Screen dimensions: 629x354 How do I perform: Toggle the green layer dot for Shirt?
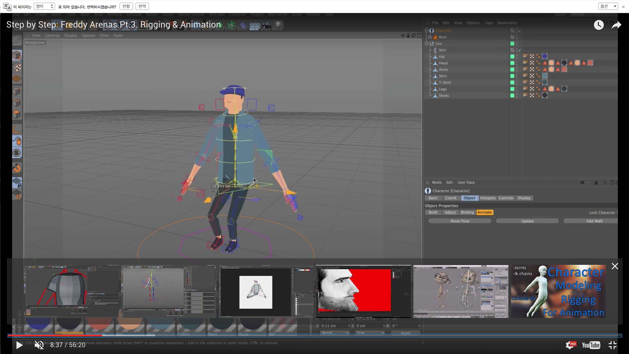coord(512,76)
